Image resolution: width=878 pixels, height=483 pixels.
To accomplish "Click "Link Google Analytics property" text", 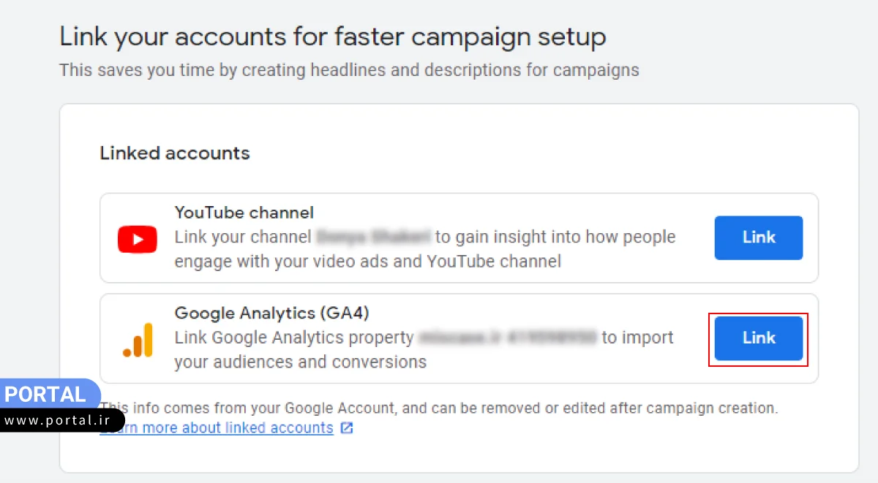I will (293, 338).
